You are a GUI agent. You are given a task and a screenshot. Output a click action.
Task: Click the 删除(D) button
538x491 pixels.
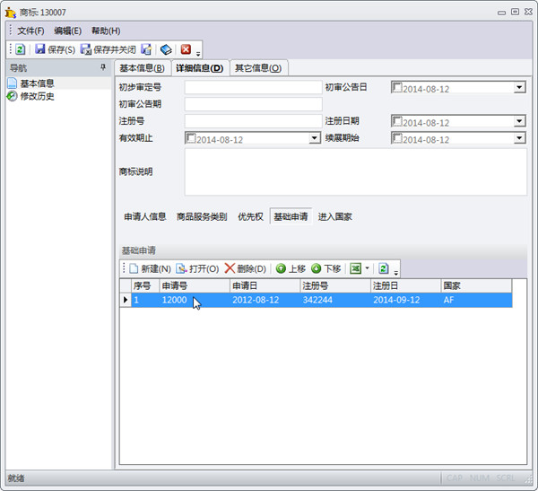246,268
